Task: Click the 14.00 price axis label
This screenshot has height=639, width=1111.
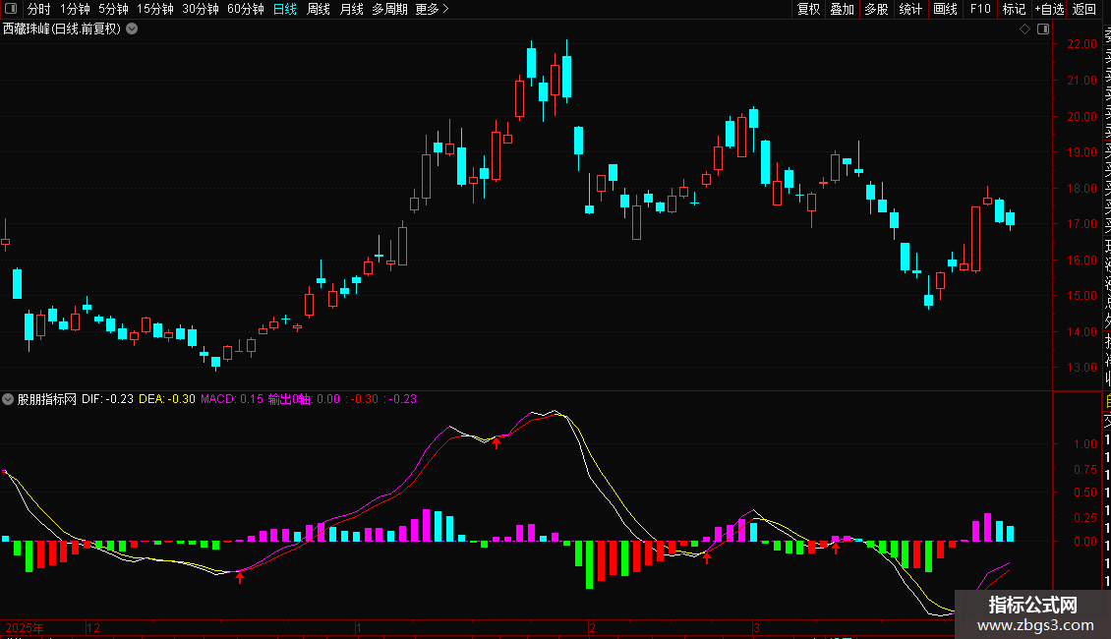Action: click(x=1082, y=331)
